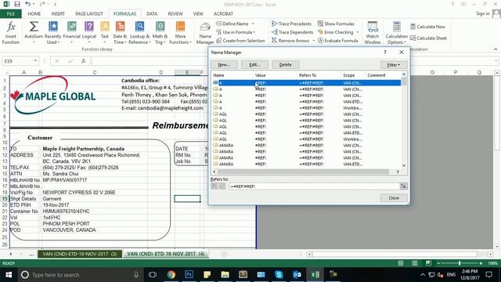
Task: Expand the Remove Arrows dropdown arrow
Action: tap(313, 41)
